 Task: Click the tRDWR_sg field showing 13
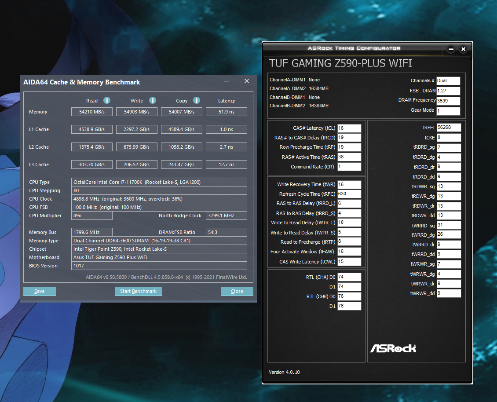(449, 186)
